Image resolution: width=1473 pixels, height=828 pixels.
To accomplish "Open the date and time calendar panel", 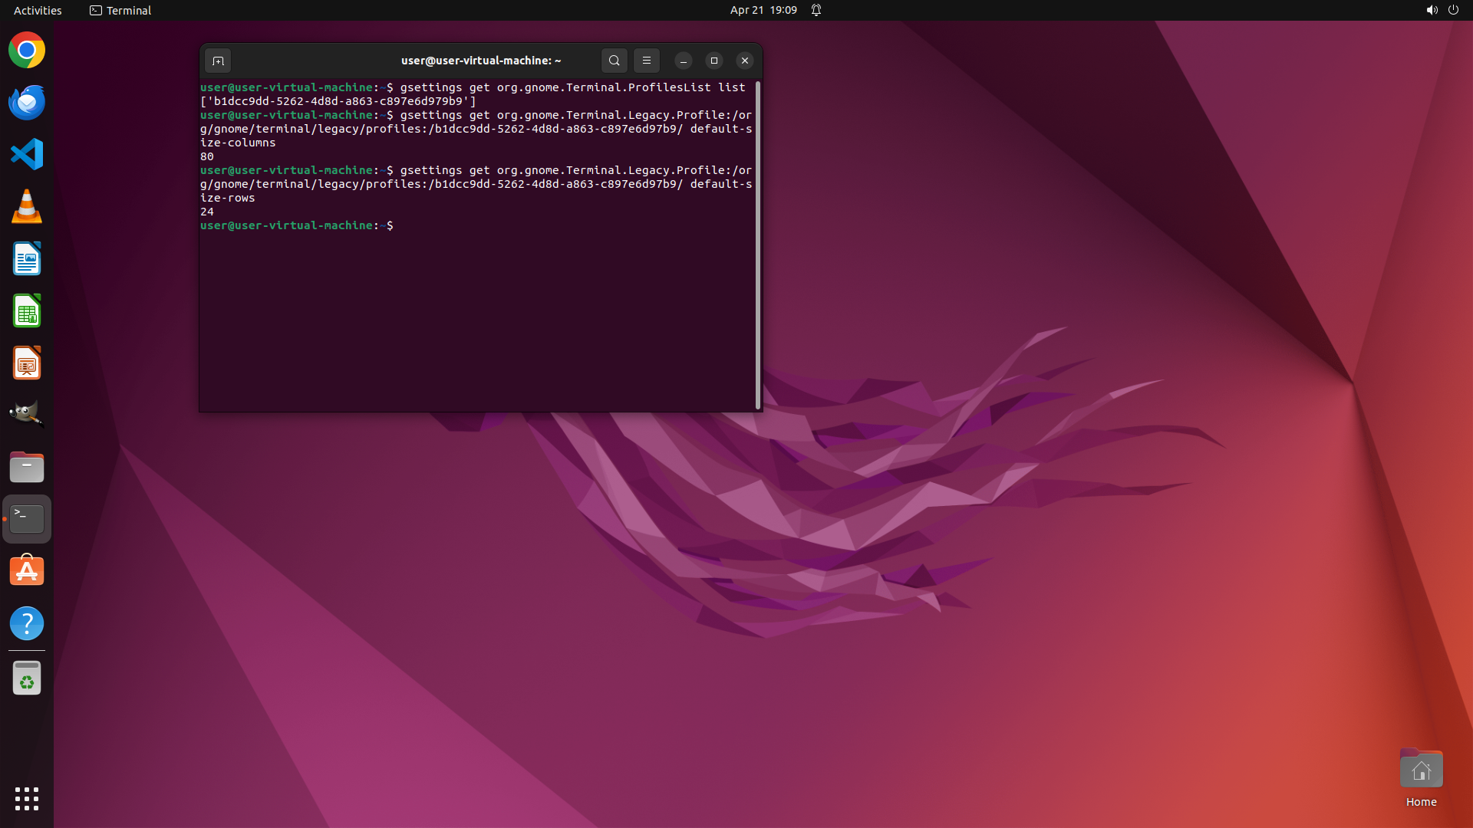I will [x=763, y=10].
